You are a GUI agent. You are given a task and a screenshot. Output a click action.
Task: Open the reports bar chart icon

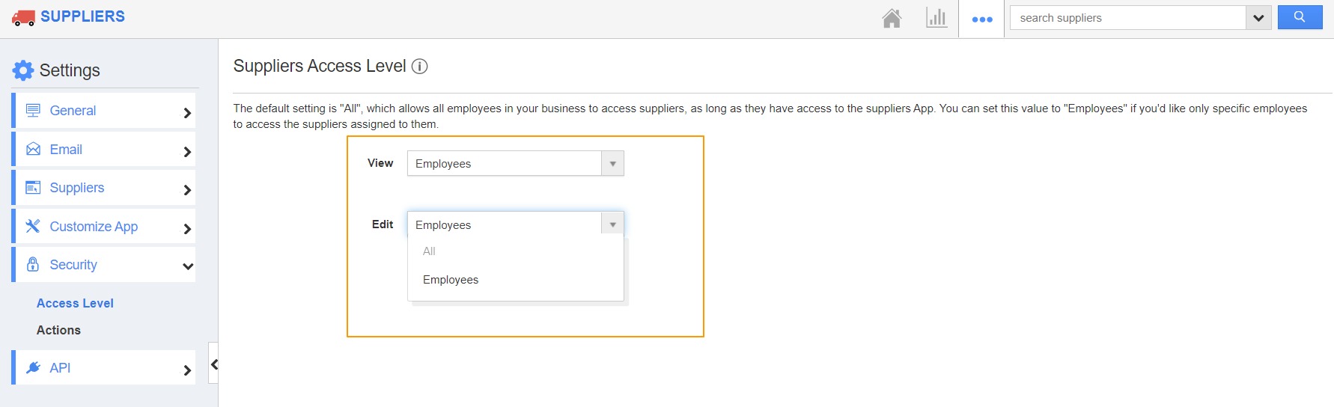point(936,18)
